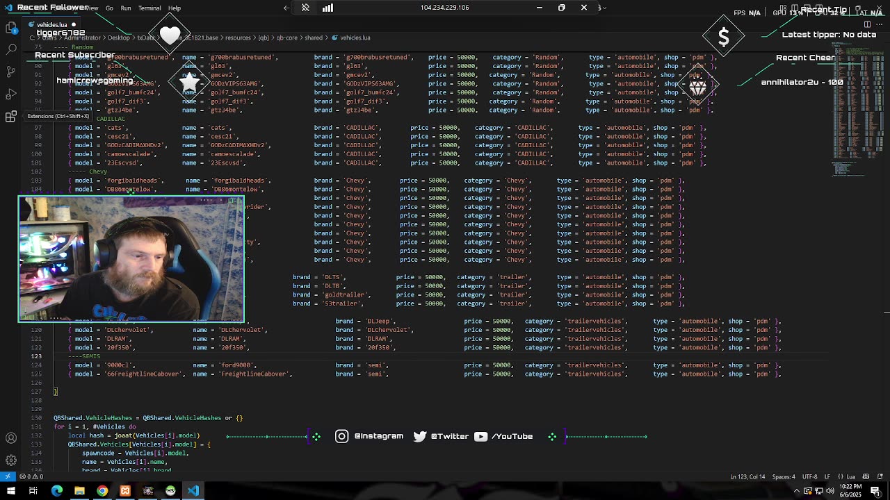
Task: Change end of line sequence LF
Action: (827, 476)
